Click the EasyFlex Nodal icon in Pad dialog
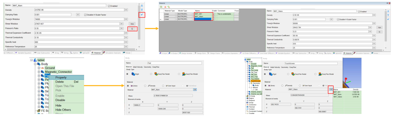 pyautogui.click(x=156, y=74)
